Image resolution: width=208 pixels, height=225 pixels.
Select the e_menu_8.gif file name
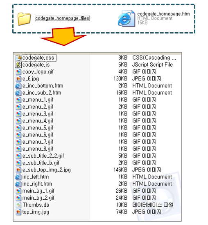(38, 149)
